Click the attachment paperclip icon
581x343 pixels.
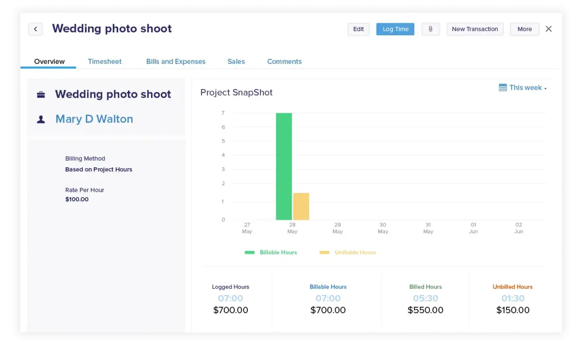(430, 29)
